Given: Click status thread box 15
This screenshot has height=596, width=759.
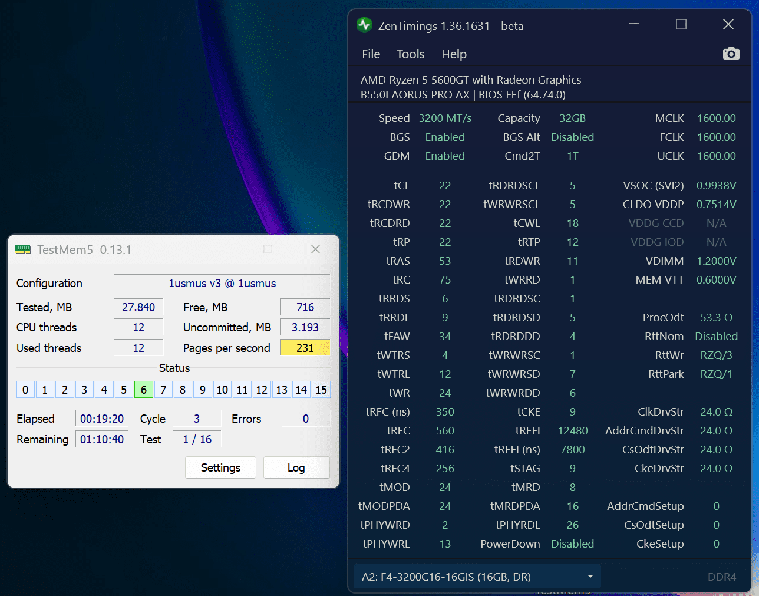Looking at the screenshot, I should tap(321, 390).
